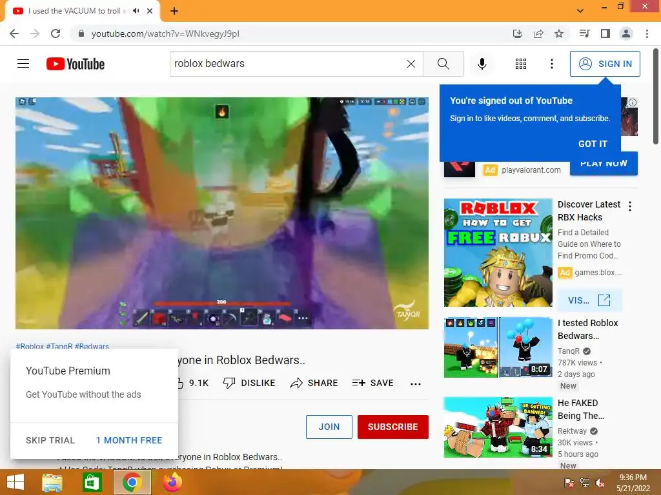Open I tested Roblox Bedwars video thumbnail
Image resolution: width=661 pixels, height=495 pixels.
[498, 347]
